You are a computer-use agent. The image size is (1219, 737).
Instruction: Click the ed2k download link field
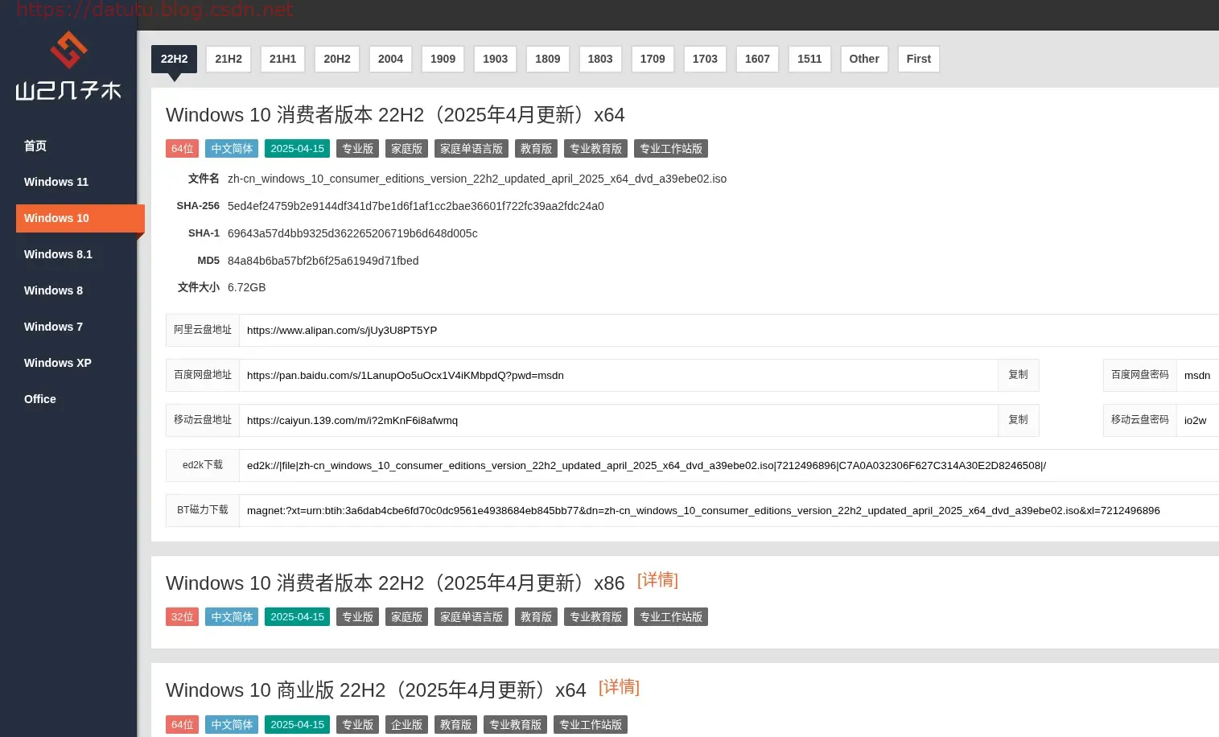click(728, 465)
